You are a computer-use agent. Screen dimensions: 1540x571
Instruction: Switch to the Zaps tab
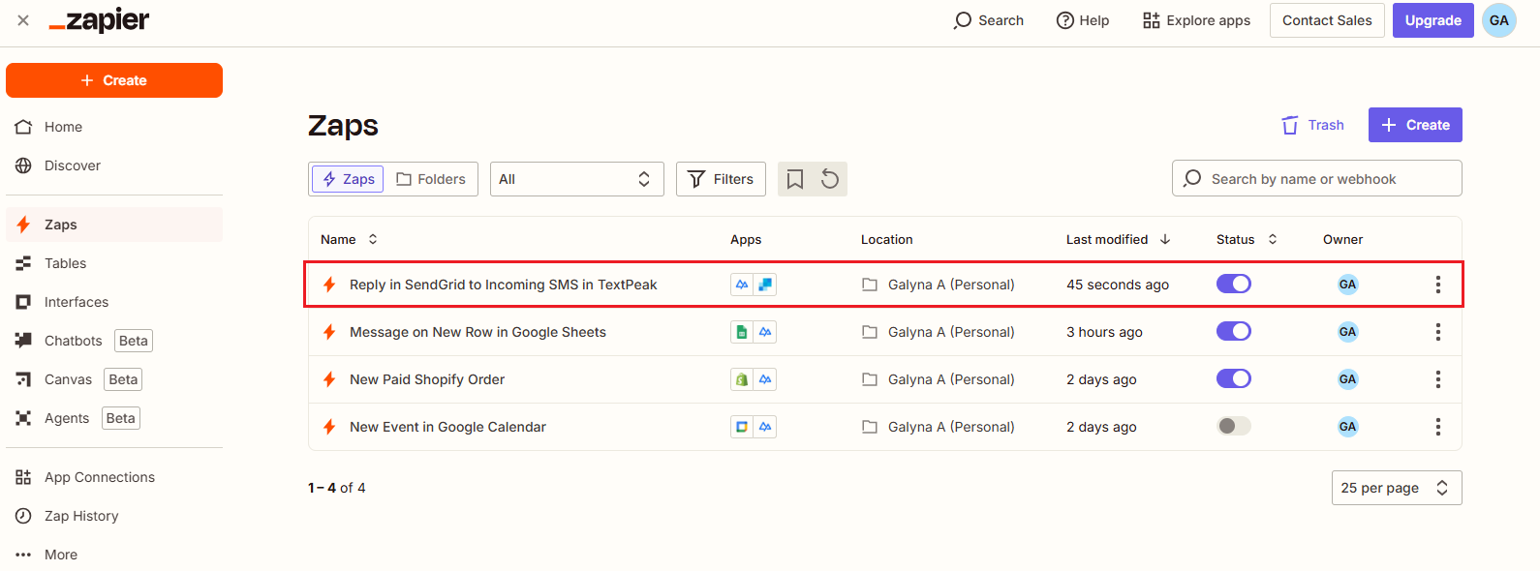(348, 179)
